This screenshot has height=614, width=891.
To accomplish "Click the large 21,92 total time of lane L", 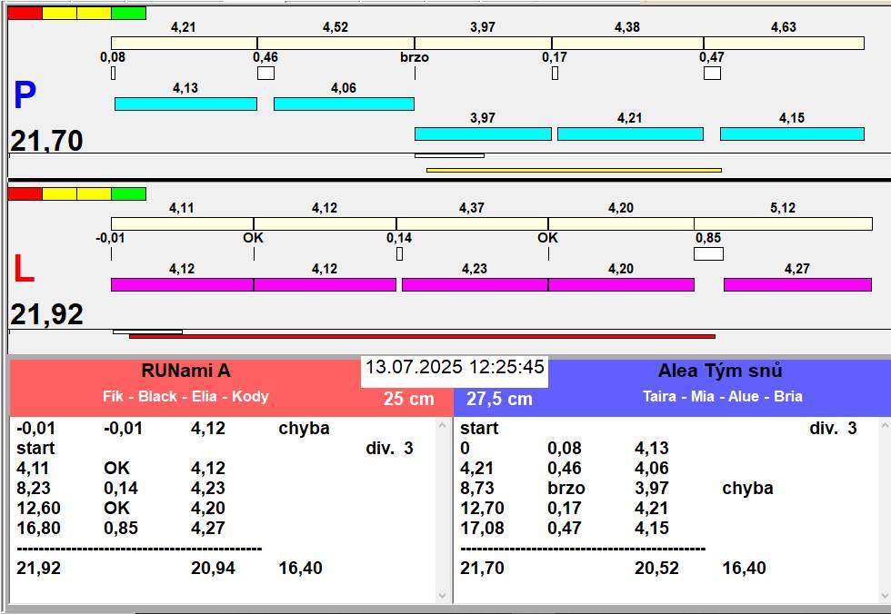I will click(46, 314).
